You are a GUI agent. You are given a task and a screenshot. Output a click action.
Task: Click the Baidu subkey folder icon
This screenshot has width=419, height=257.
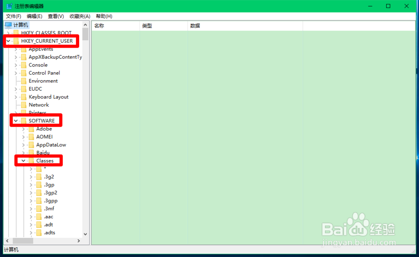(x=31, y=152)
